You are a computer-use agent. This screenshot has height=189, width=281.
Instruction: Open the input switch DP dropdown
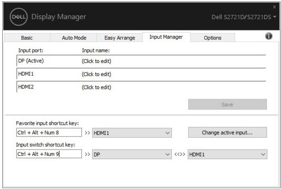click(x=132, y=154)
